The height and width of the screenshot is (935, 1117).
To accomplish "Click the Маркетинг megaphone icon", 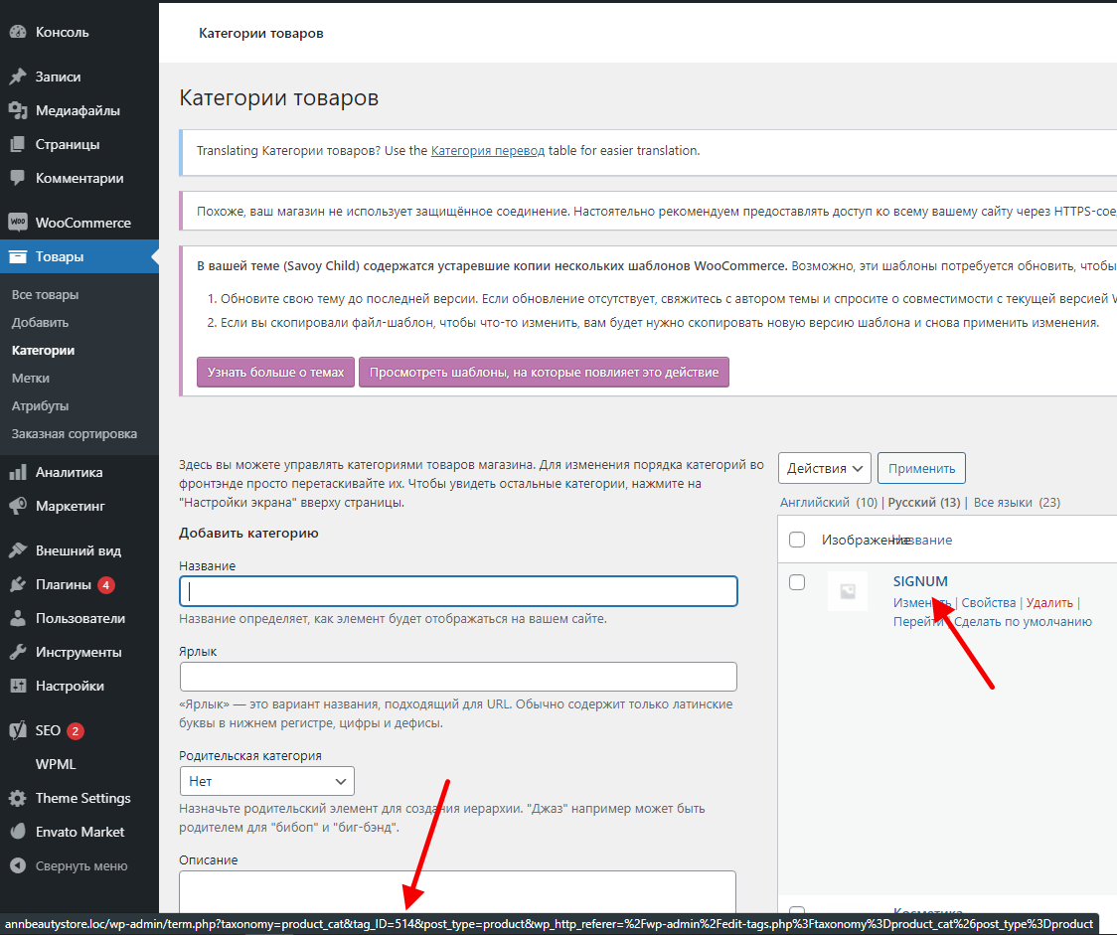I will click(18, 506).
